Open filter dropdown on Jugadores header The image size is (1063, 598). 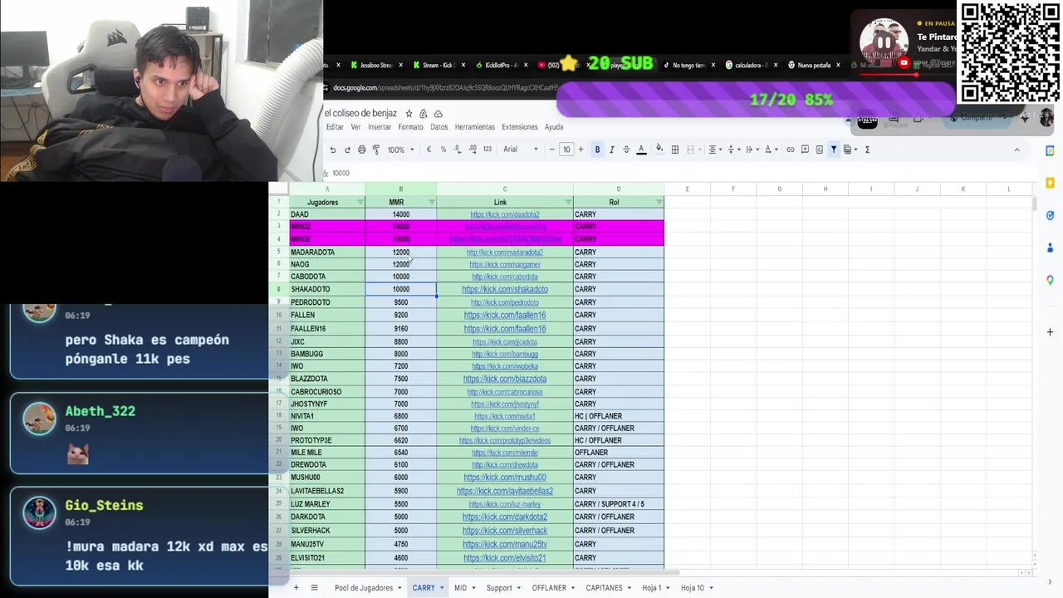(x=360, y=202)
